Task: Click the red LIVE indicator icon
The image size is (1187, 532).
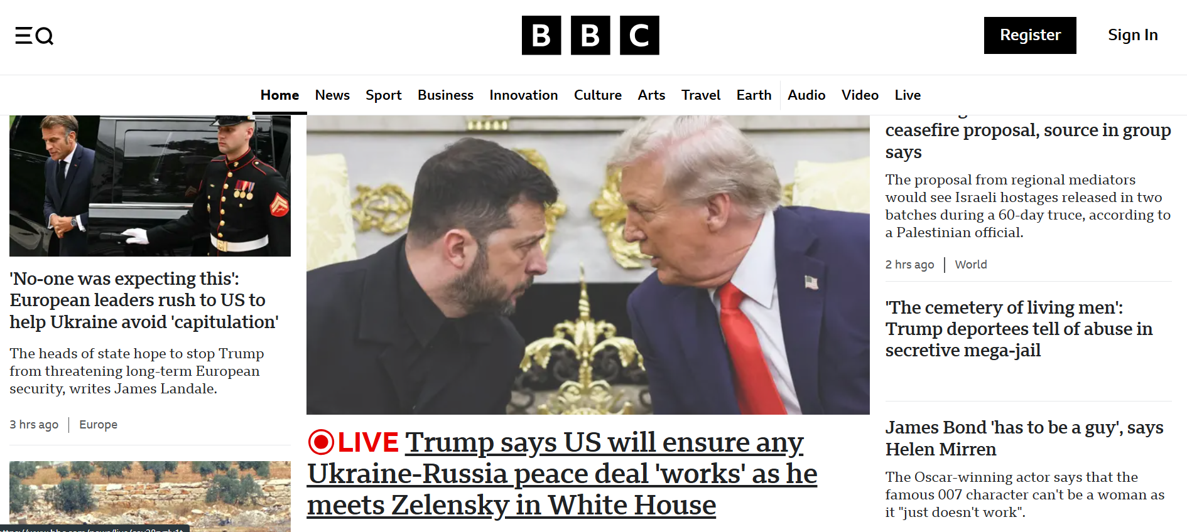Action: click(321, 442)
